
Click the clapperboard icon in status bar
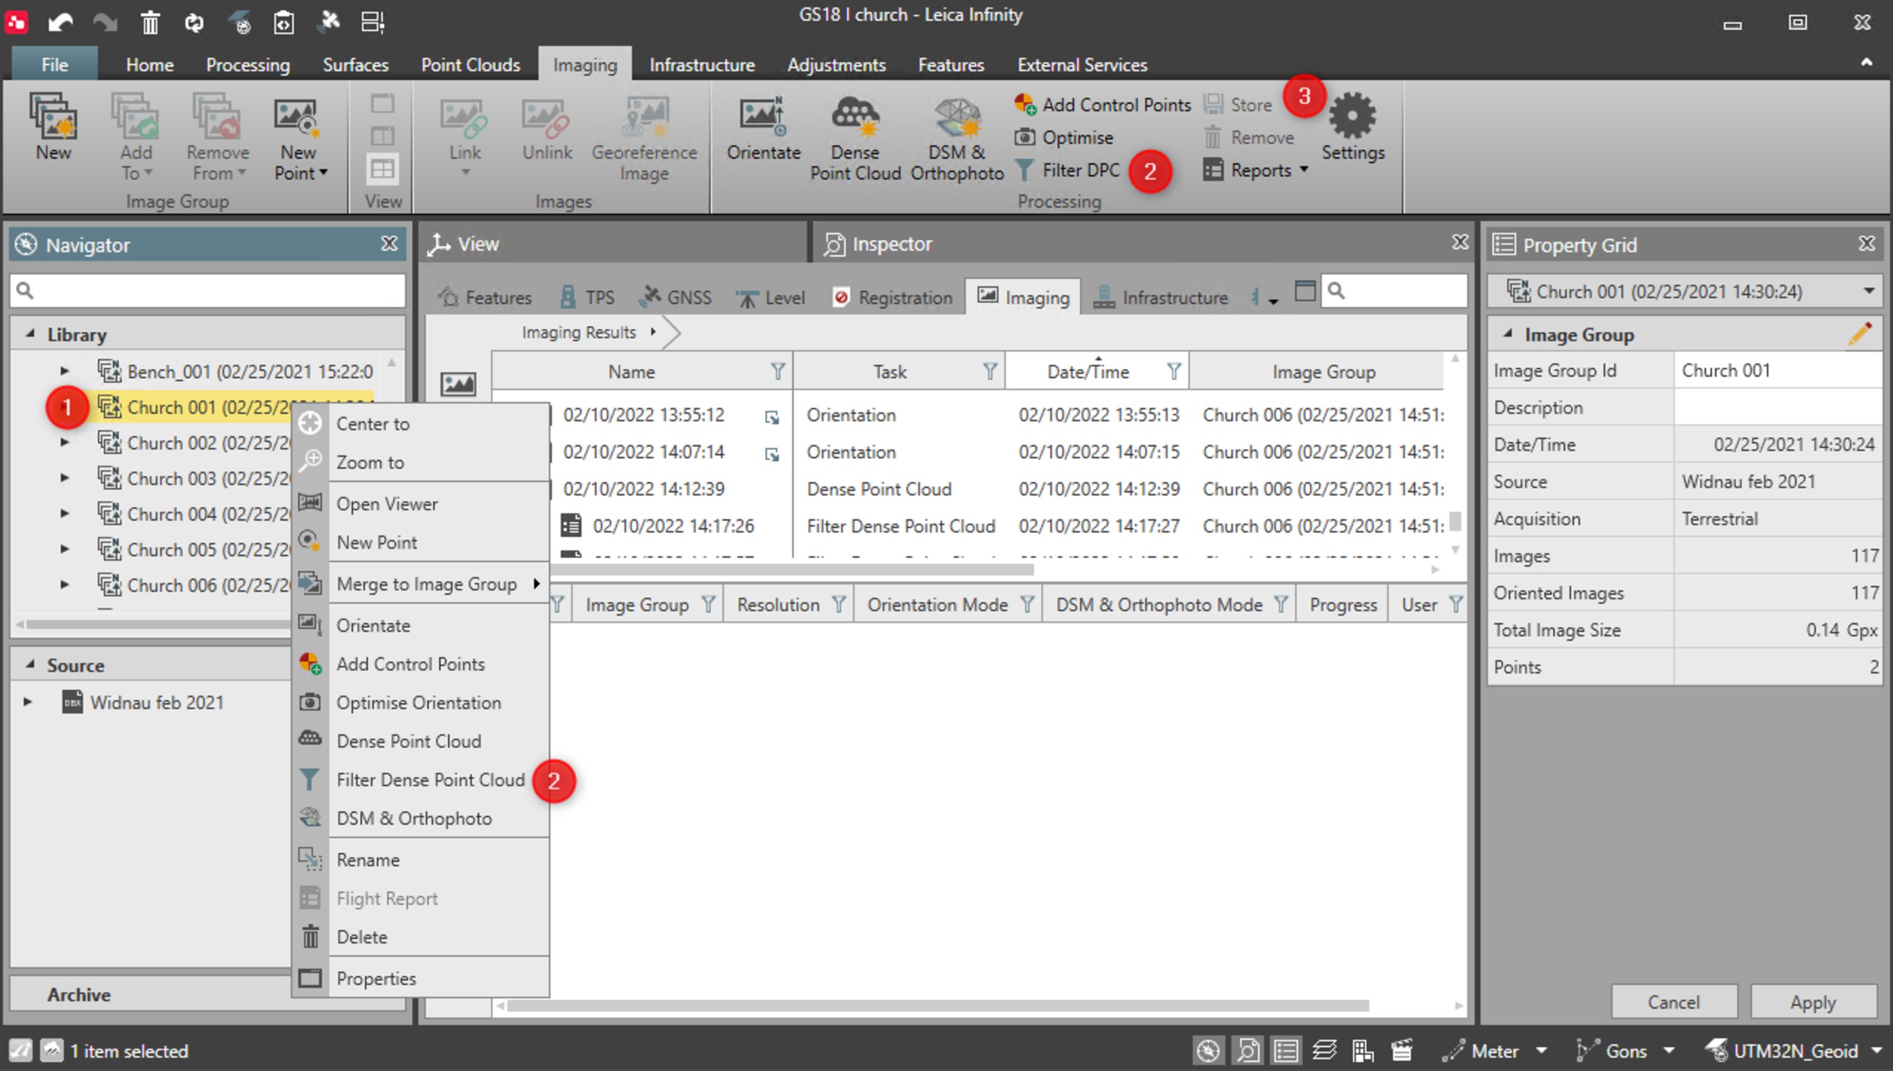pos(1401,1051)
